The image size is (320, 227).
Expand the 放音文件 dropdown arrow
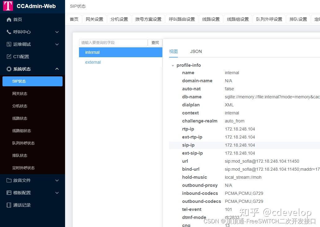[57, 180]
